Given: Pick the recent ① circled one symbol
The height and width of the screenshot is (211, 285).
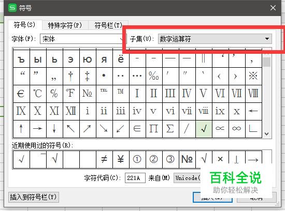Looking at the screenshot, I should coord(137,159).
